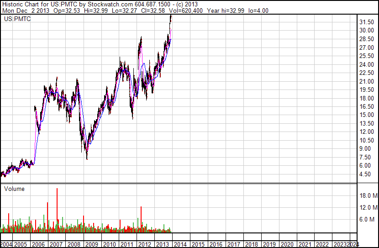Click the 2018 year label on the time axis

click(252, 244)
